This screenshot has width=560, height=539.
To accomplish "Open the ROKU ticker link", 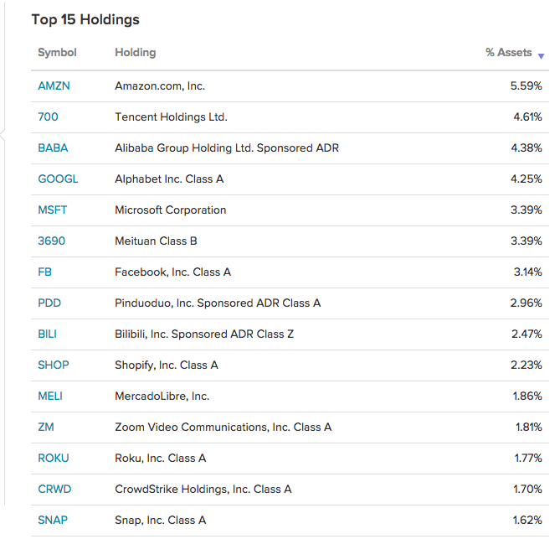I will click(54, 459).
